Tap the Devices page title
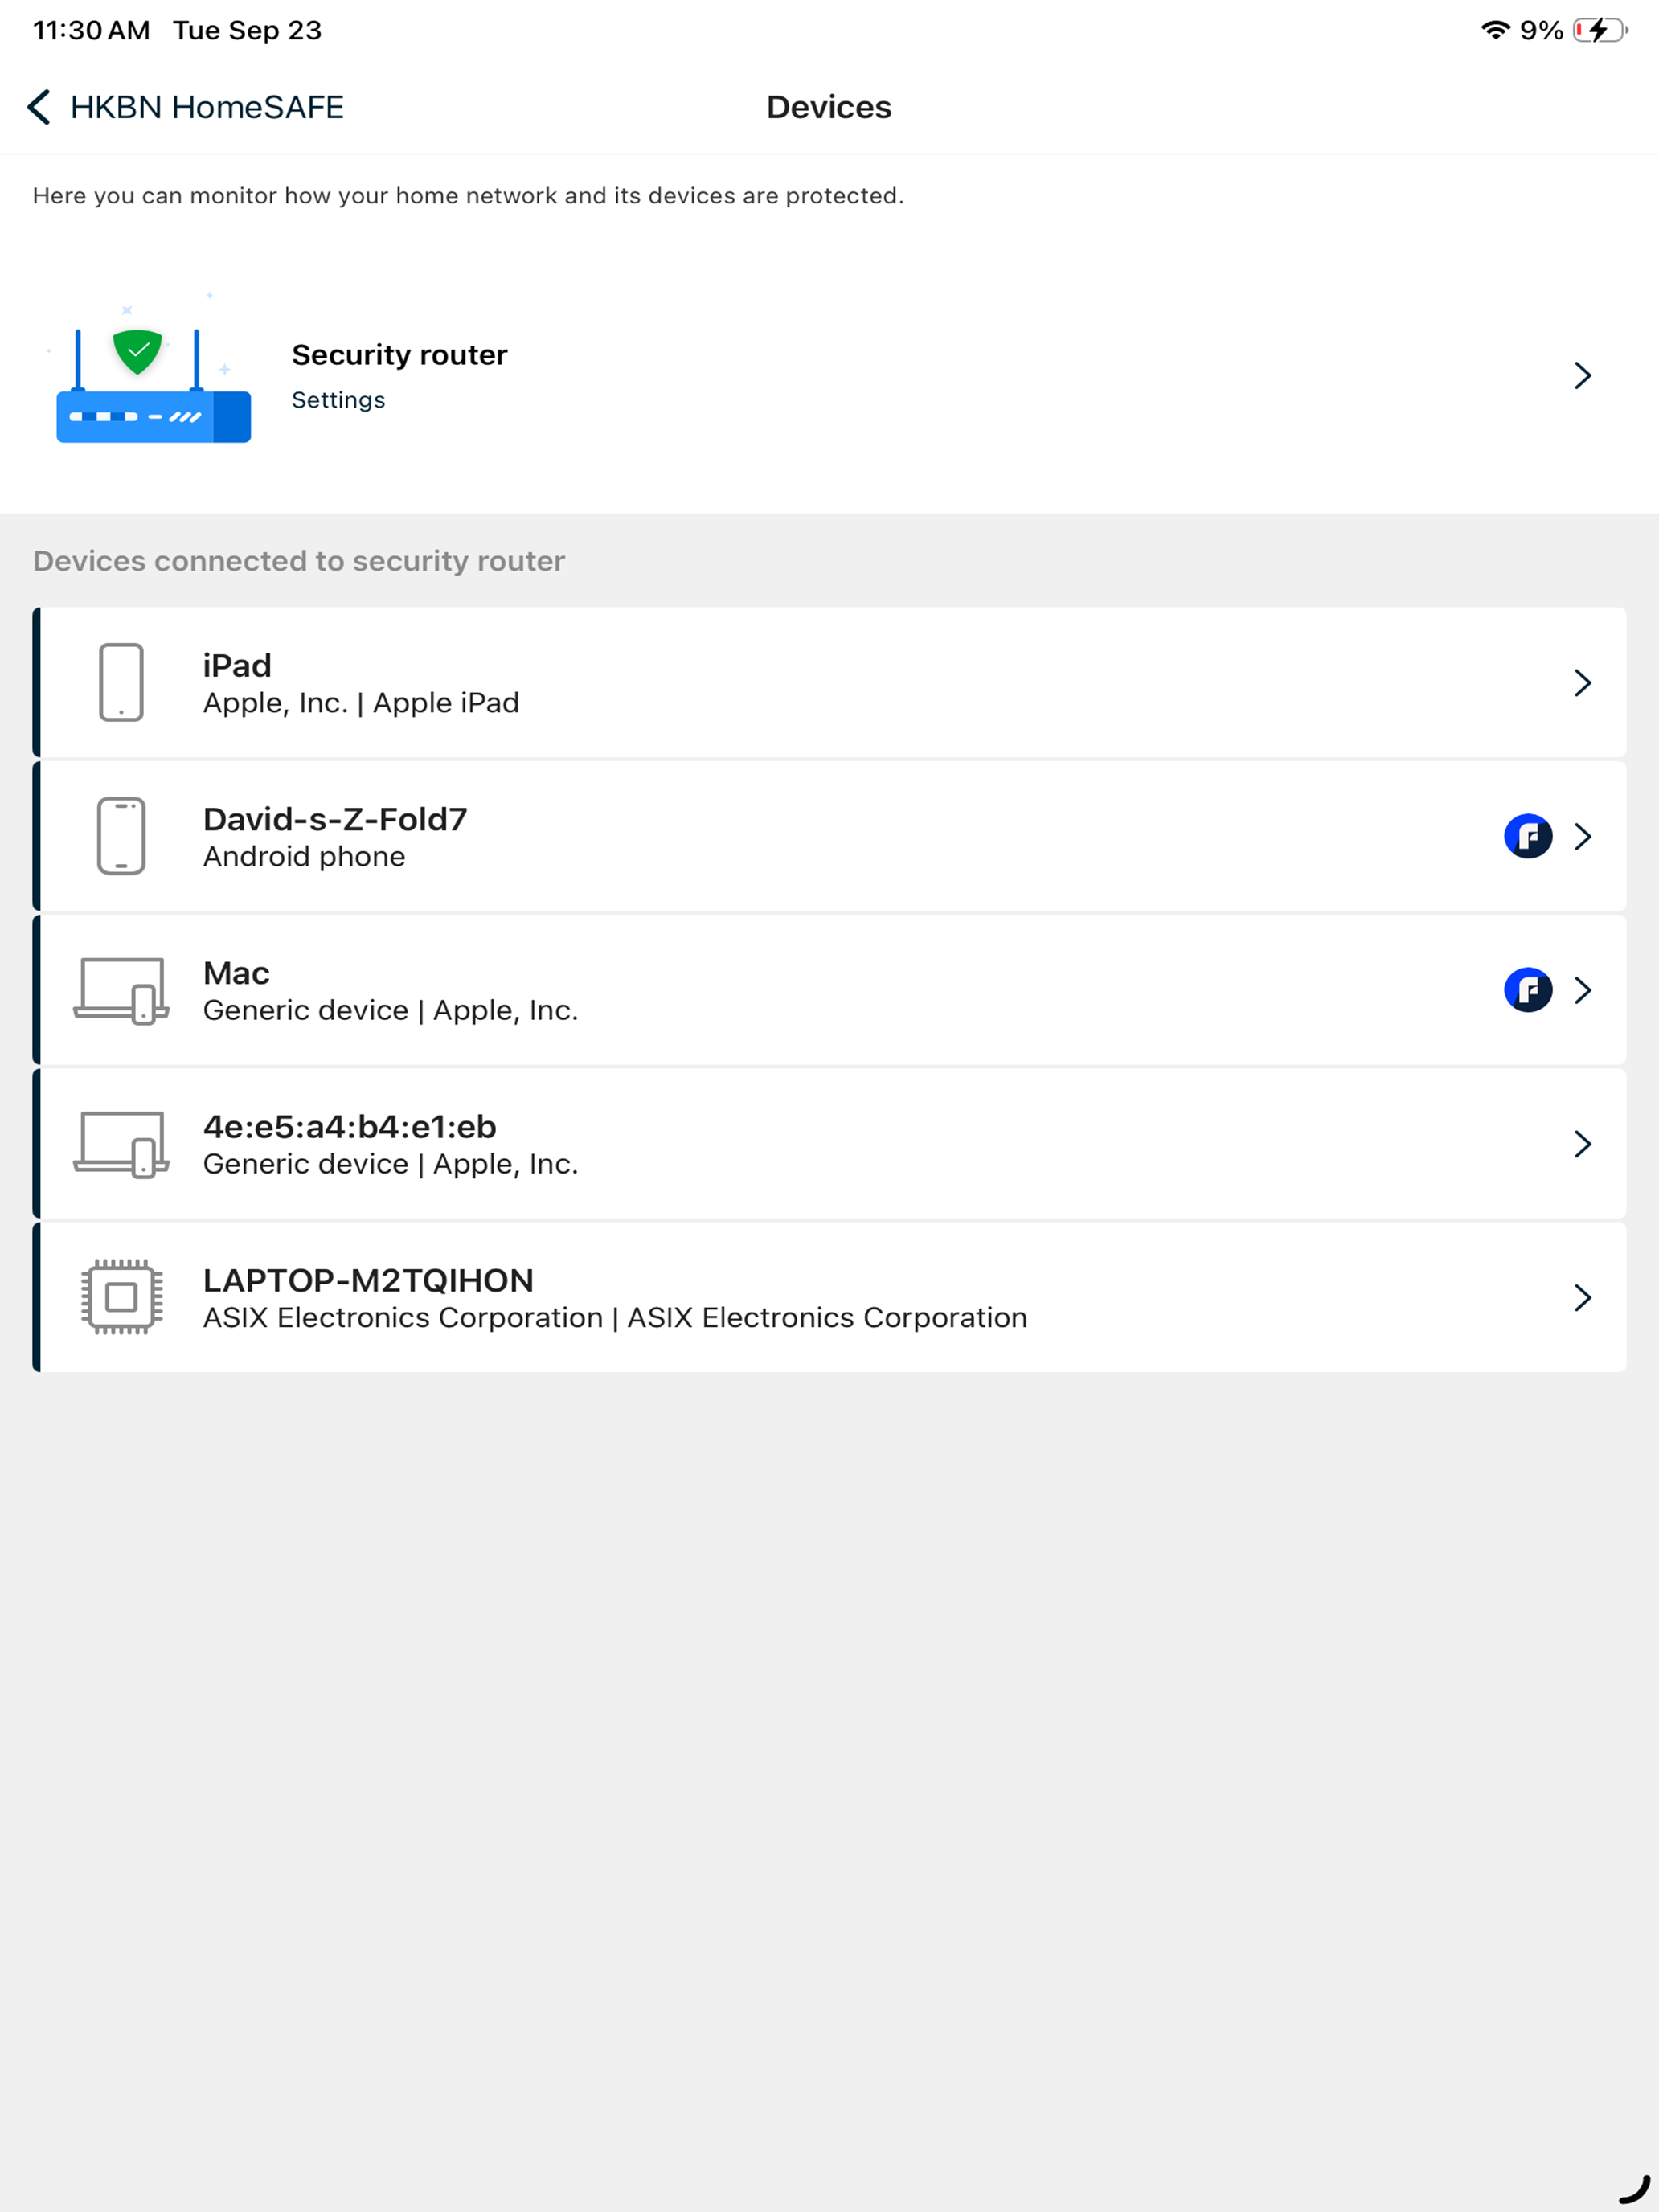 (829, 107)
